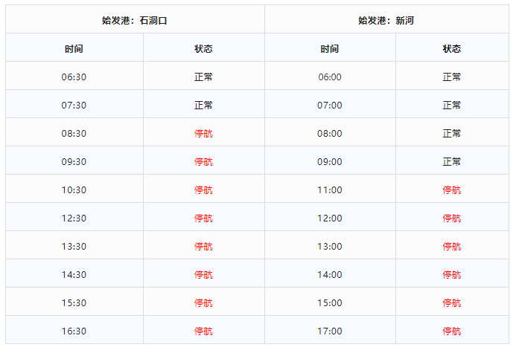Select the 06:30 departure time cell

pos(74,77)
